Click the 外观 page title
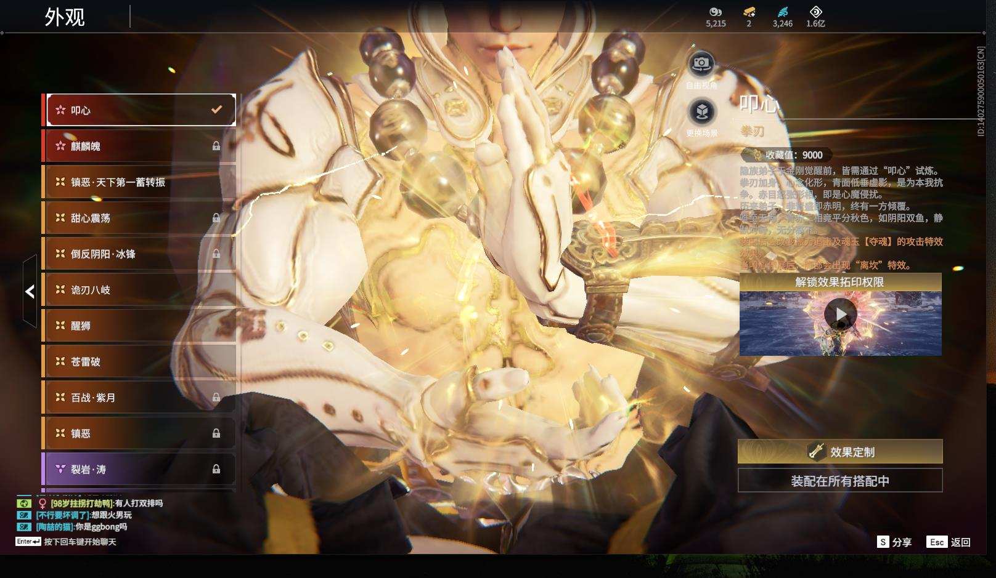 coord(65,17)
